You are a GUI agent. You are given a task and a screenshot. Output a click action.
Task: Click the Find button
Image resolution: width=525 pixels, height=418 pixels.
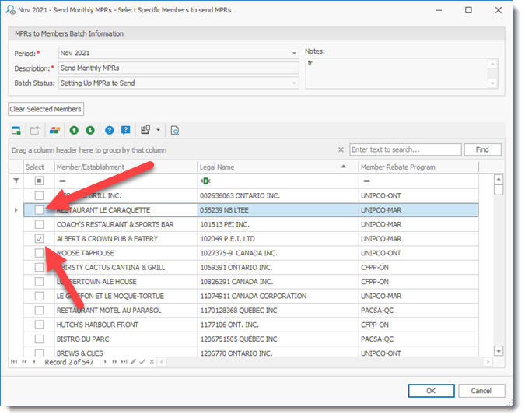482,149
